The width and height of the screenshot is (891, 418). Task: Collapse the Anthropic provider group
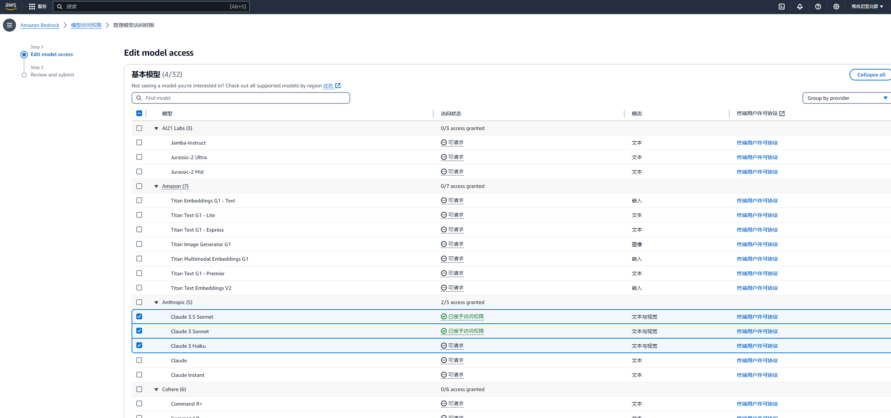pyautogui.click(x=156, y=303)
